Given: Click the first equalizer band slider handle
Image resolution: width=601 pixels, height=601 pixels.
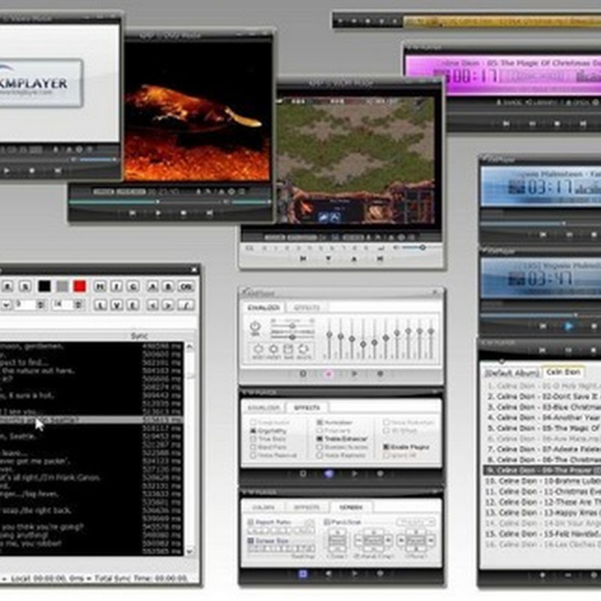Looking at the screenshot, I should [329, 335].
